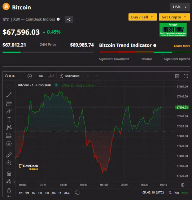The width and height of the screenshot is (192, 200).
Task: Toggle percent scale mode
Action: pos(170,192)
